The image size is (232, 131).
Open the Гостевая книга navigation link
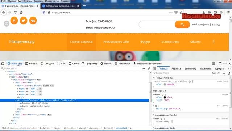click(170, 42)
